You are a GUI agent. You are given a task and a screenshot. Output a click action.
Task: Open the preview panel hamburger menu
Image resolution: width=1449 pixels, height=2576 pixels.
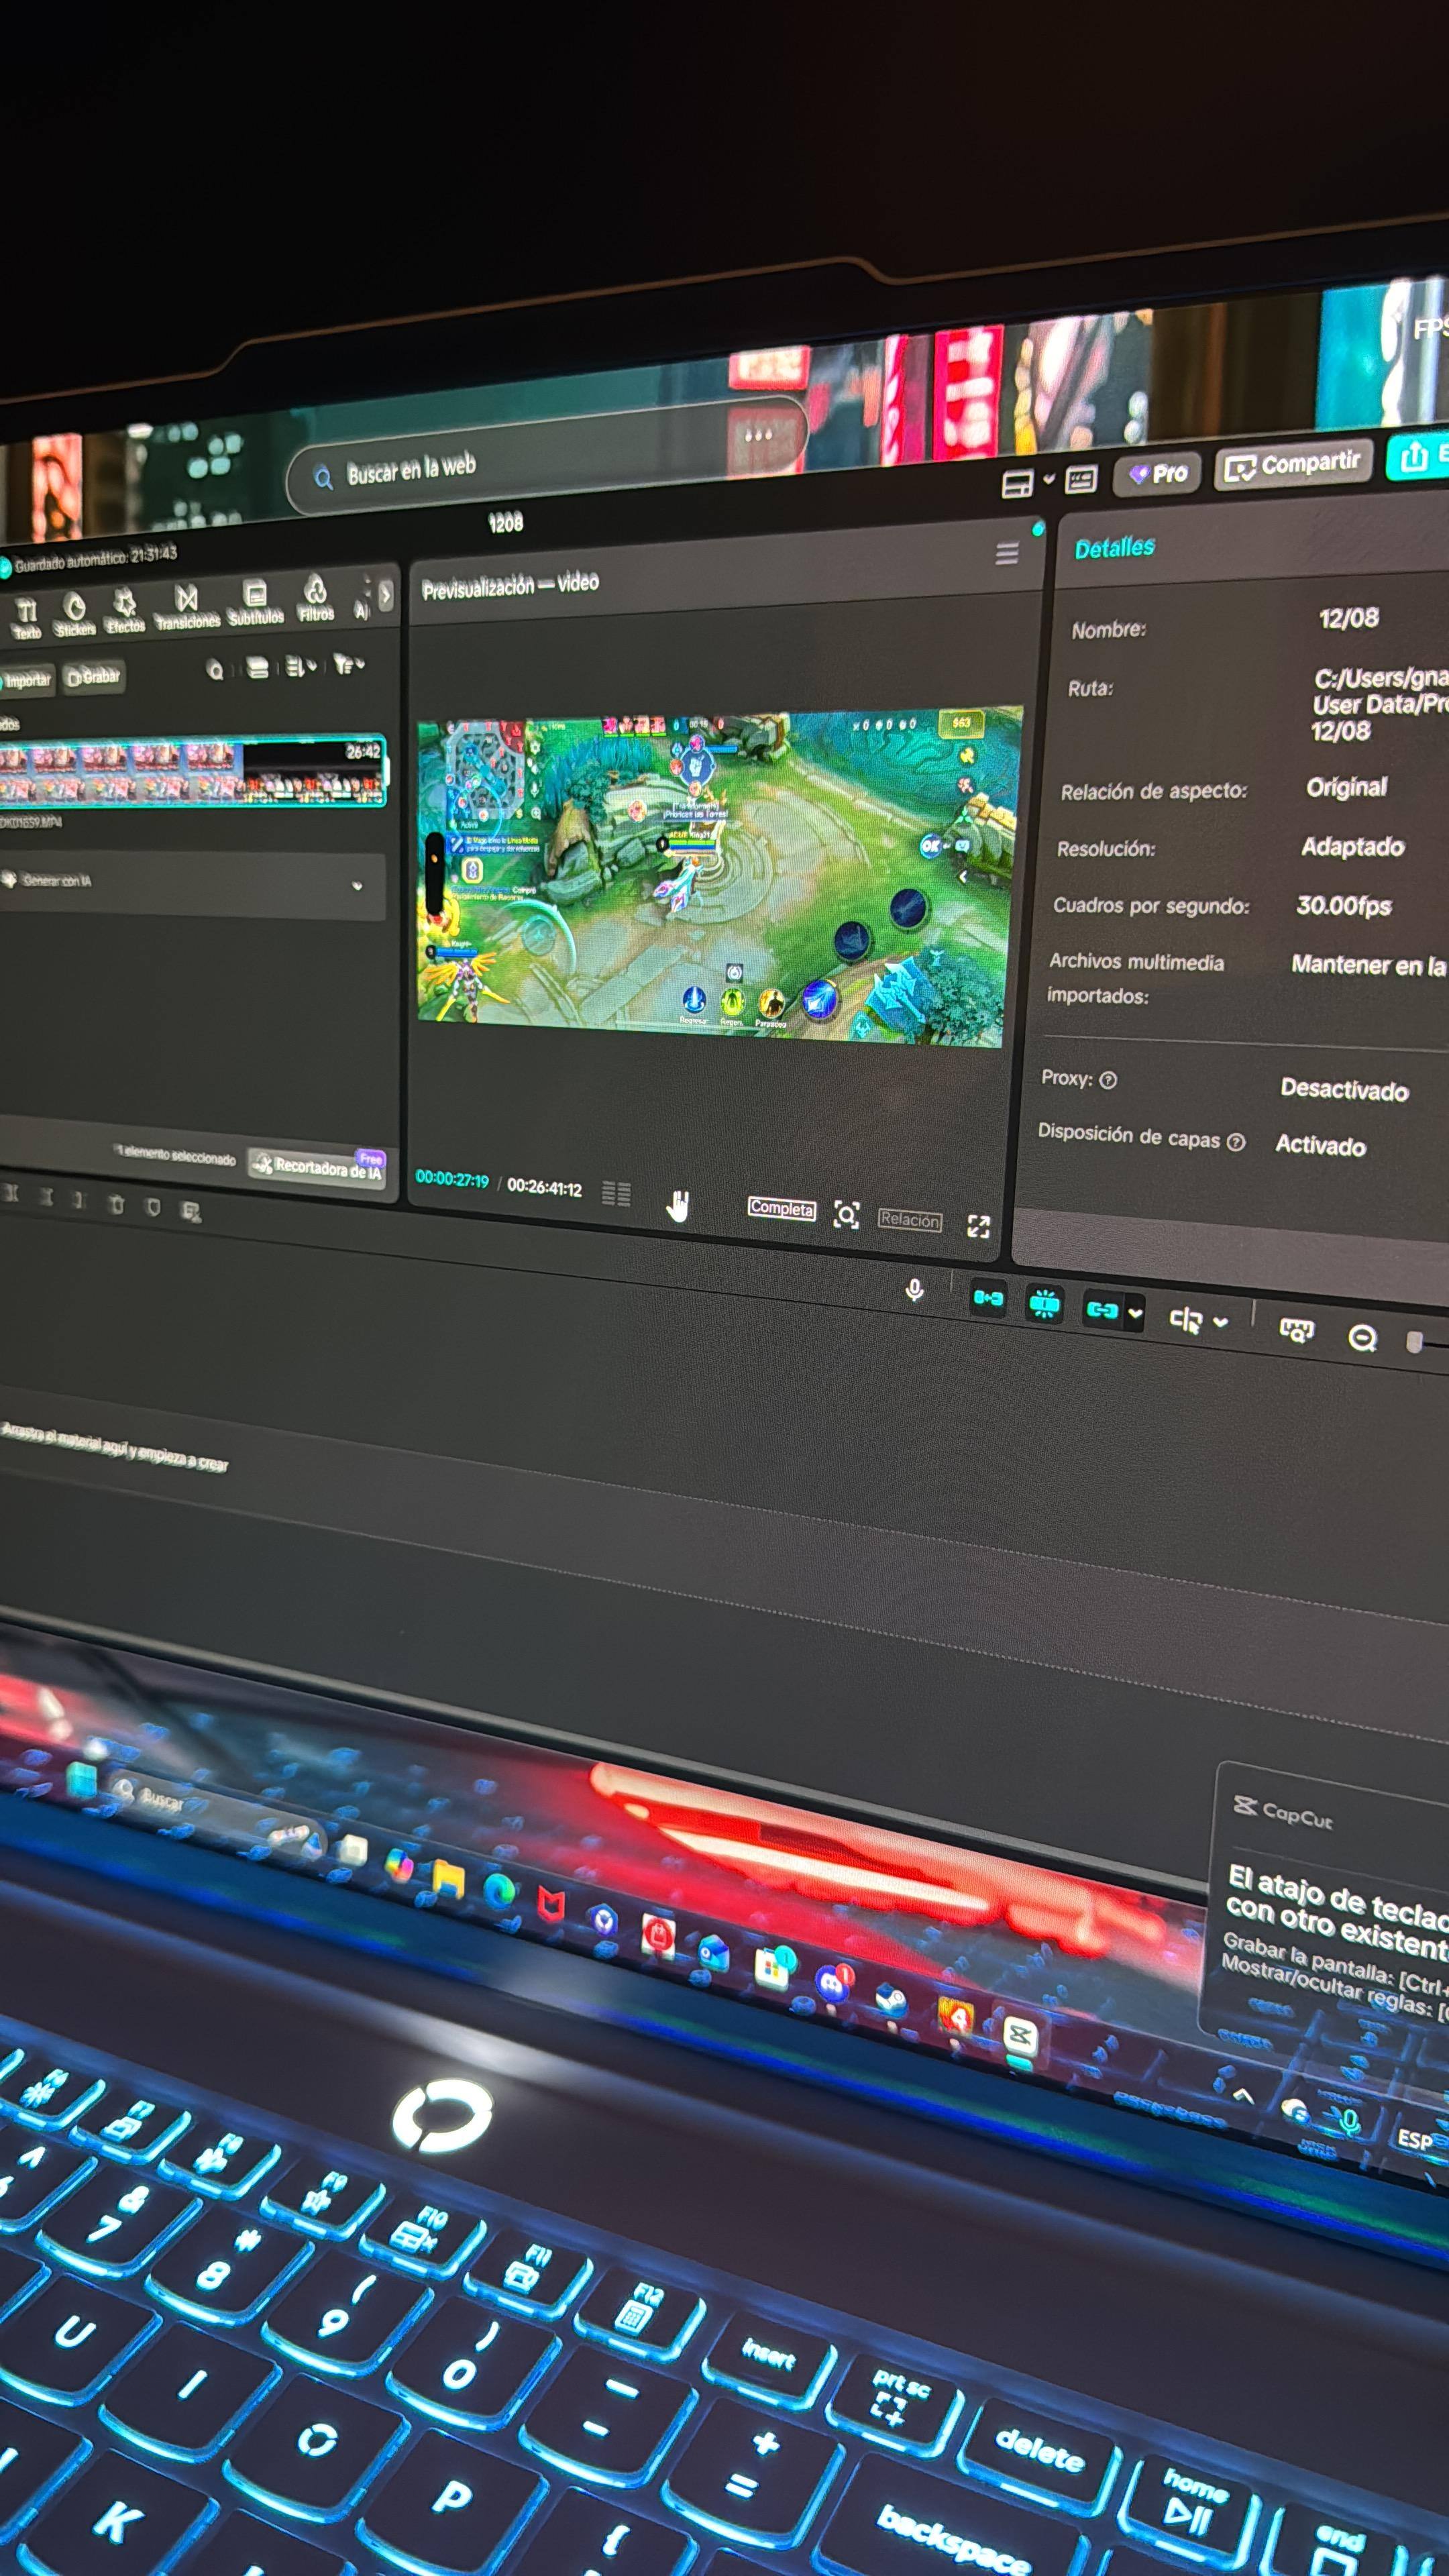click(1007, 553)
